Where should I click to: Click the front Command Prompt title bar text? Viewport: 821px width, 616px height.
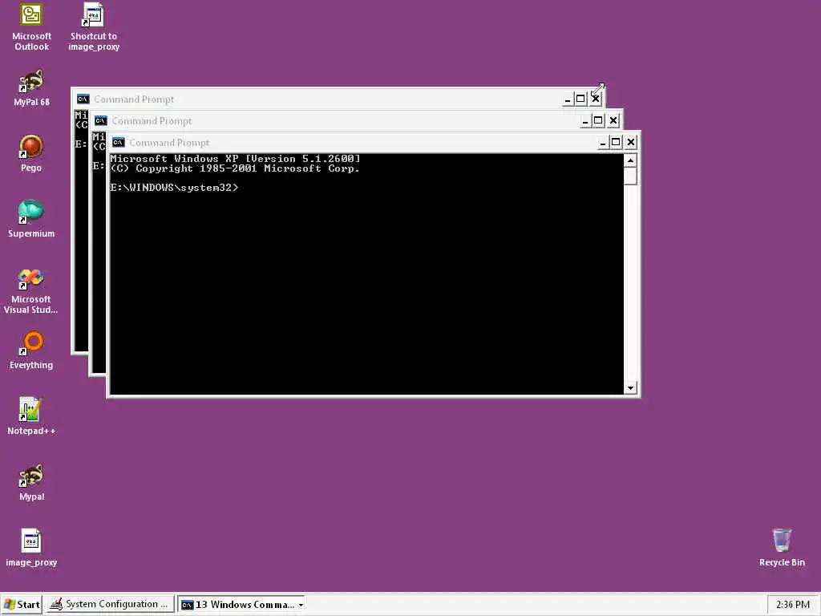pos(169,143)
